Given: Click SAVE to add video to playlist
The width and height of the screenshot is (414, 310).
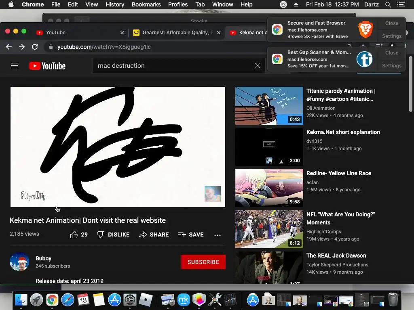Looking at the screenshot, I should (191, 235).
